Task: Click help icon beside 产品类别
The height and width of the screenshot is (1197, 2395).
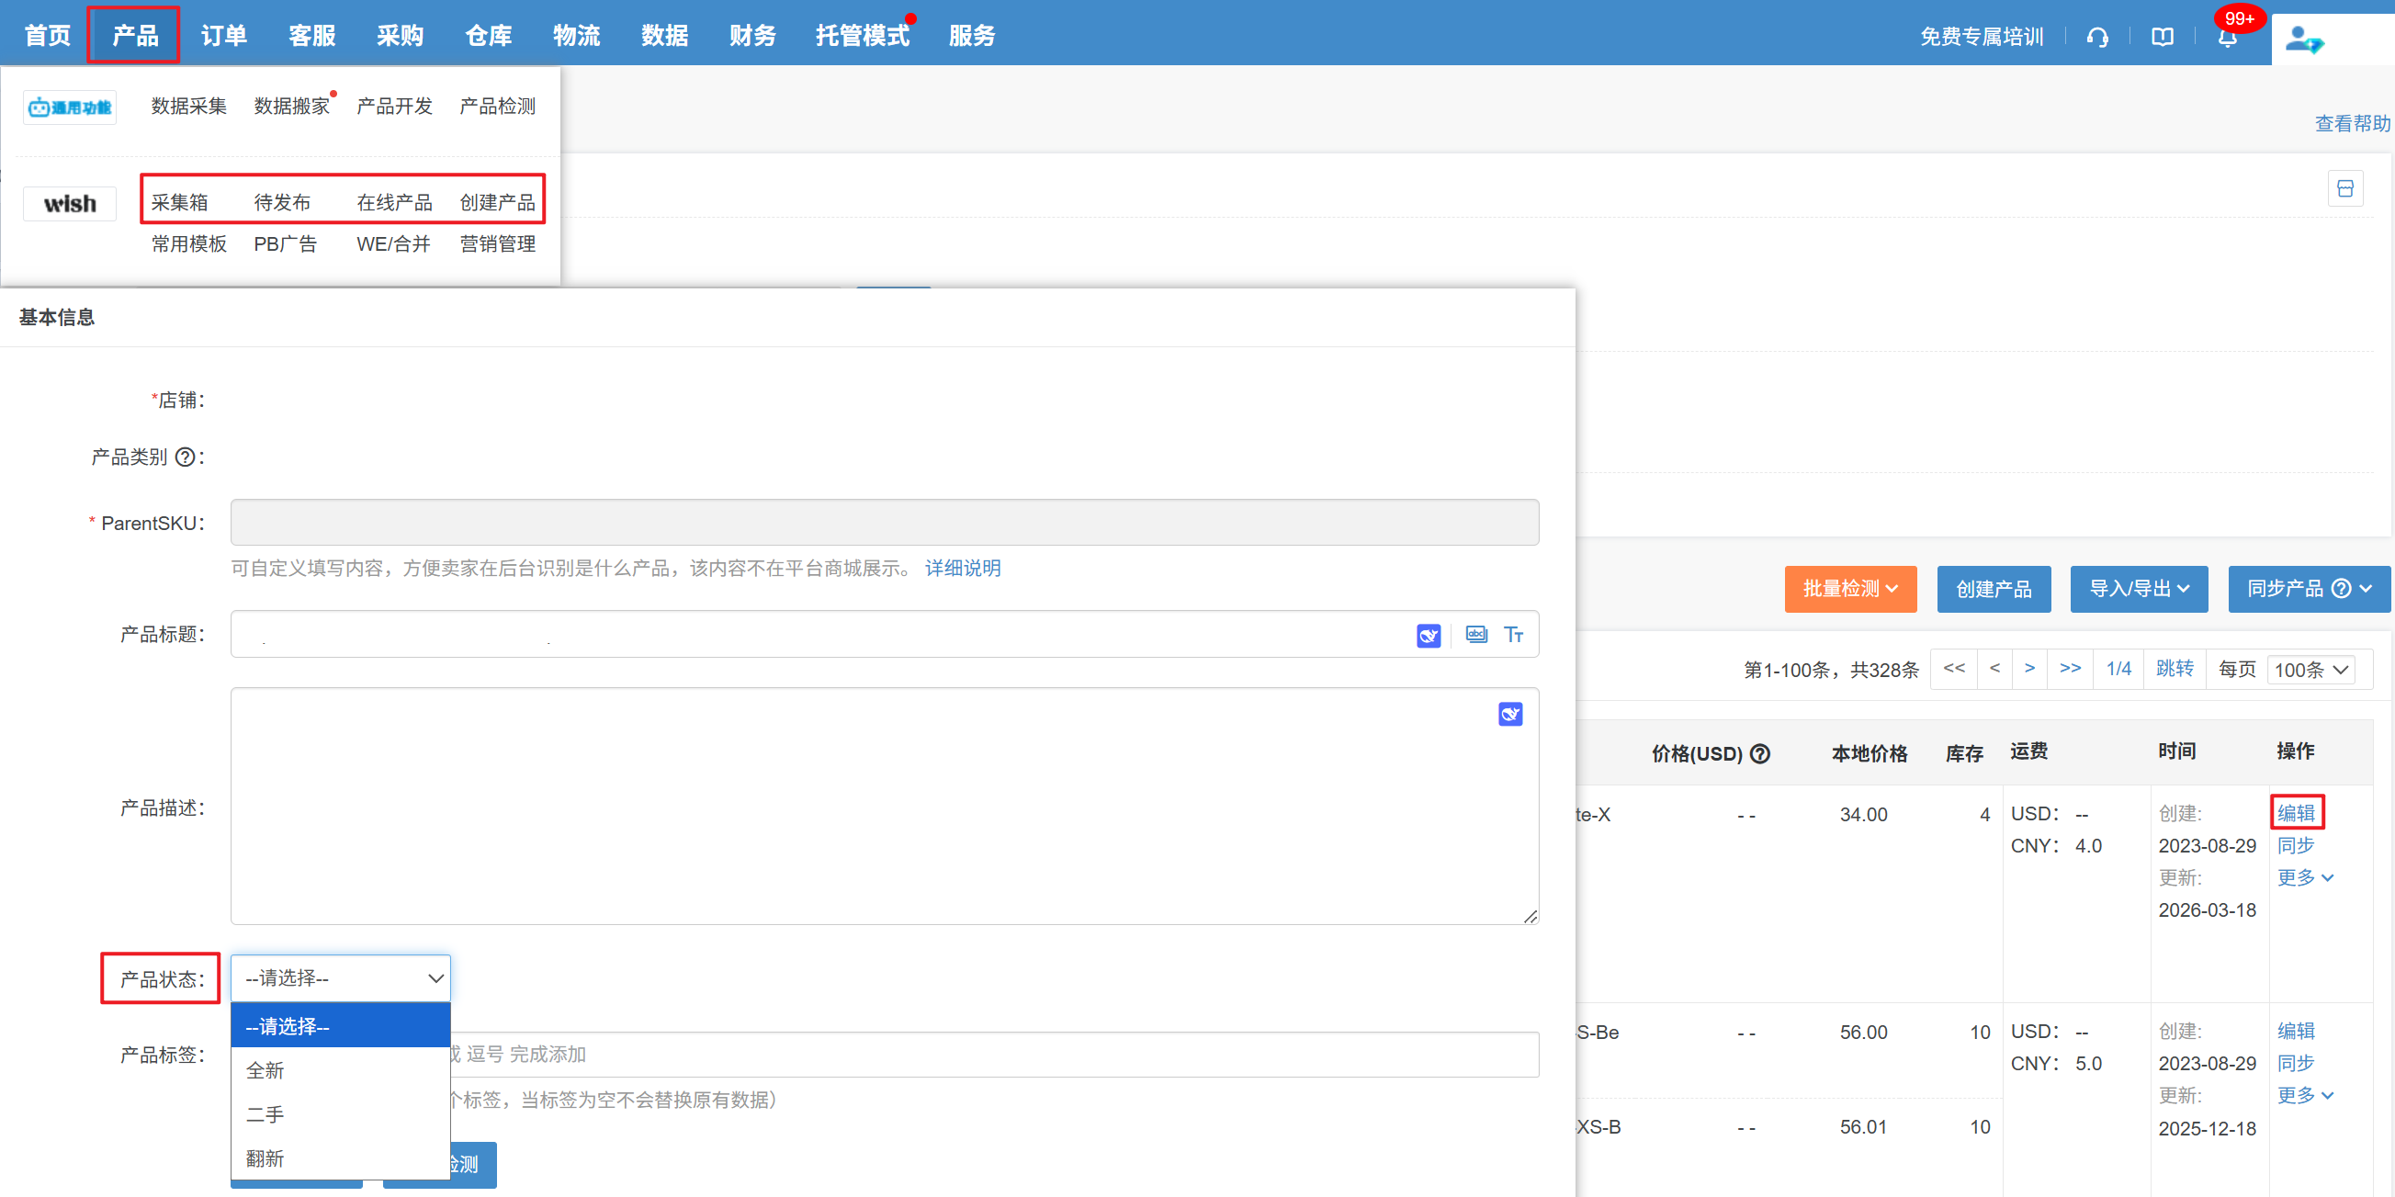Action: click(185, 457)
